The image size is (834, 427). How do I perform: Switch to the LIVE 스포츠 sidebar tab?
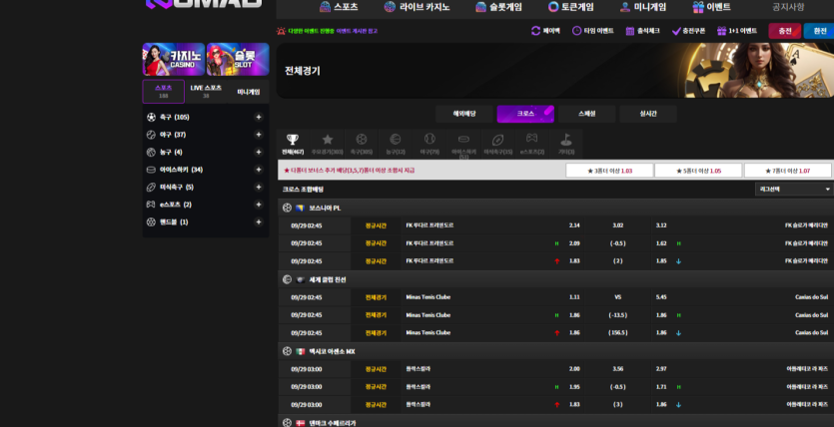tap(206, 91)
